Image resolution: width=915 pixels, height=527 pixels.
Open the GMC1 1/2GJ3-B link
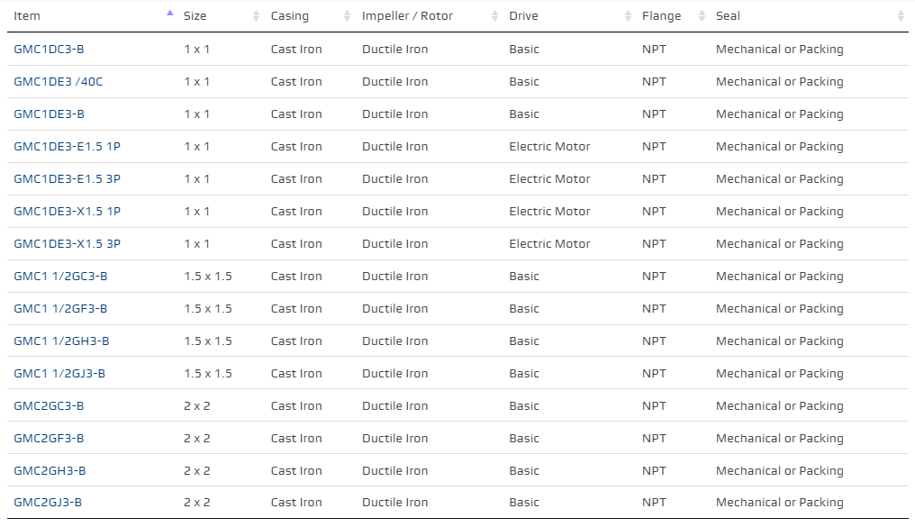tap(59, 374)
